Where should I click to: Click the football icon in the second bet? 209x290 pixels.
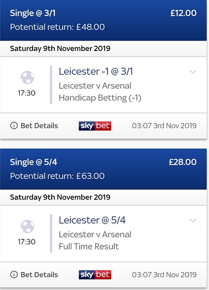pos(27,226)
